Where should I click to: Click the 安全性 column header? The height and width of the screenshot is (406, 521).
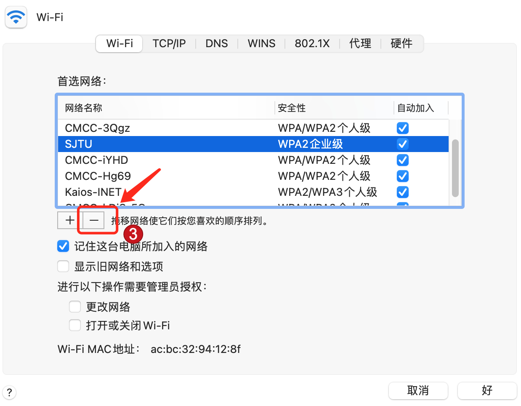[x=335, y=108]
